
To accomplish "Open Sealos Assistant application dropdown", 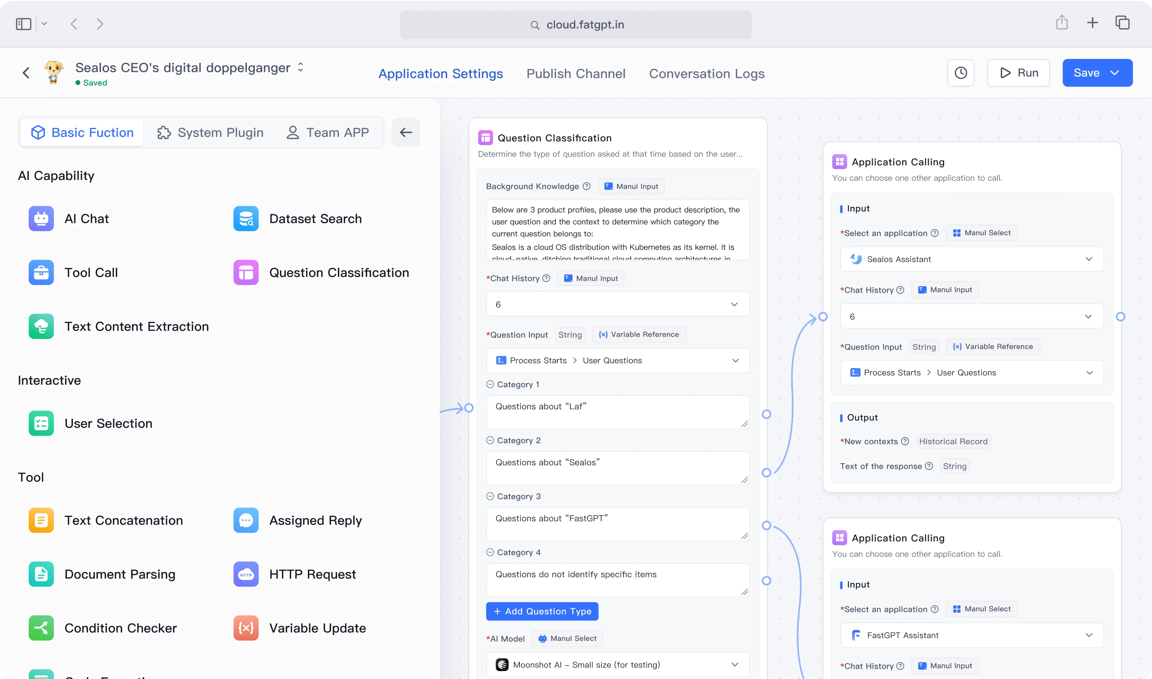I will click(x=972, y=259).
